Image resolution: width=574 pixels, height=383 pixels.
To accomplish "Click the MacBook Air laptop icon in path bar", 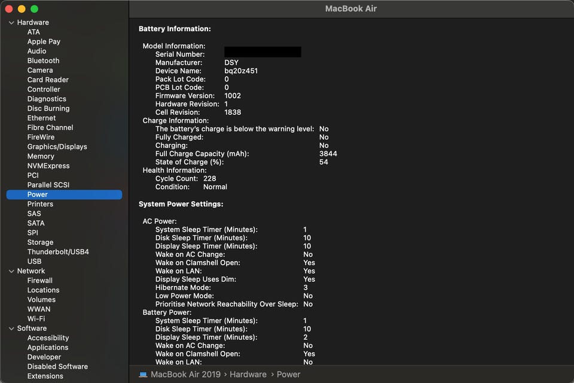I will [143, 375].
